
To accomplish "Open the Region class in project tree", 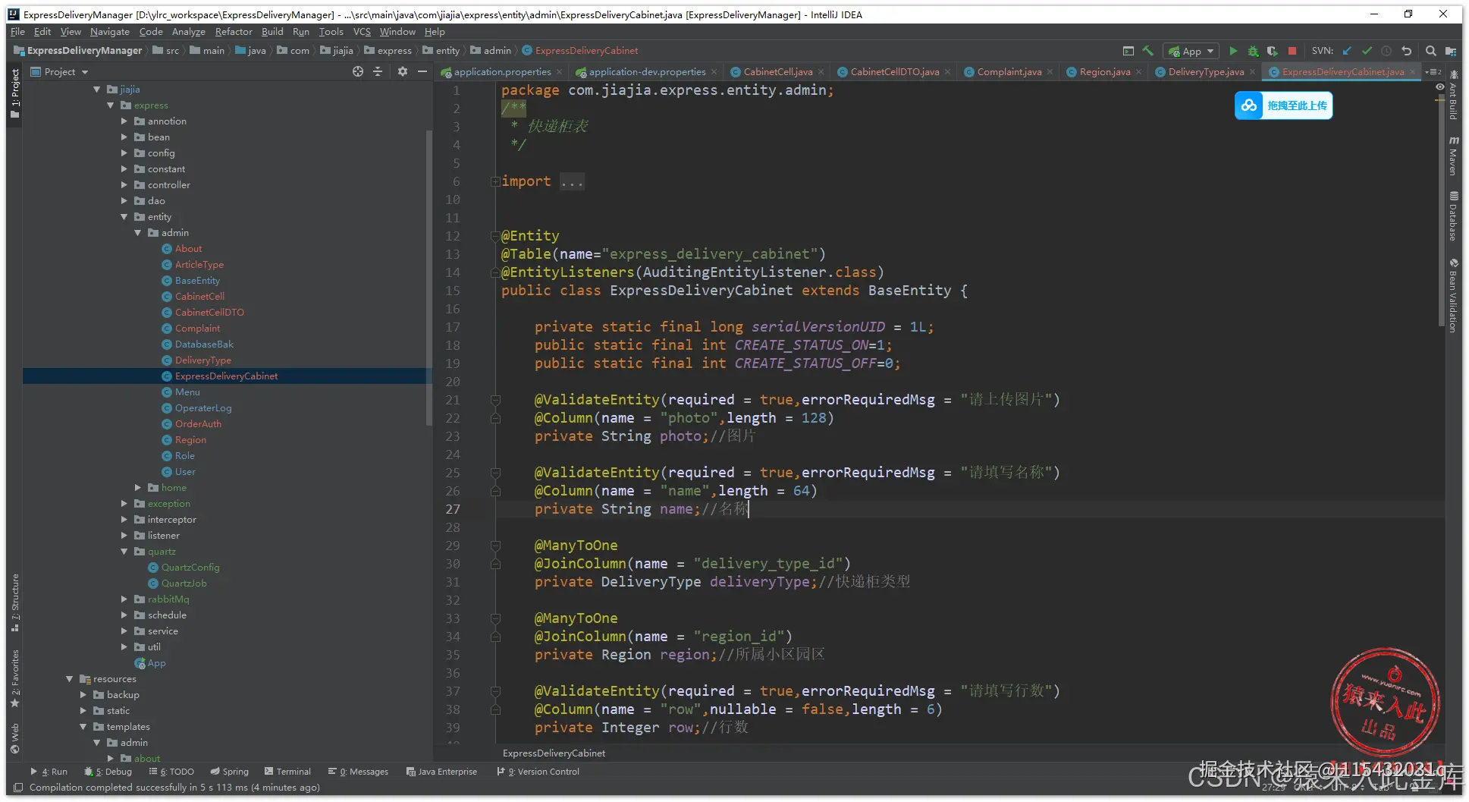I will [x=190, y=440].
